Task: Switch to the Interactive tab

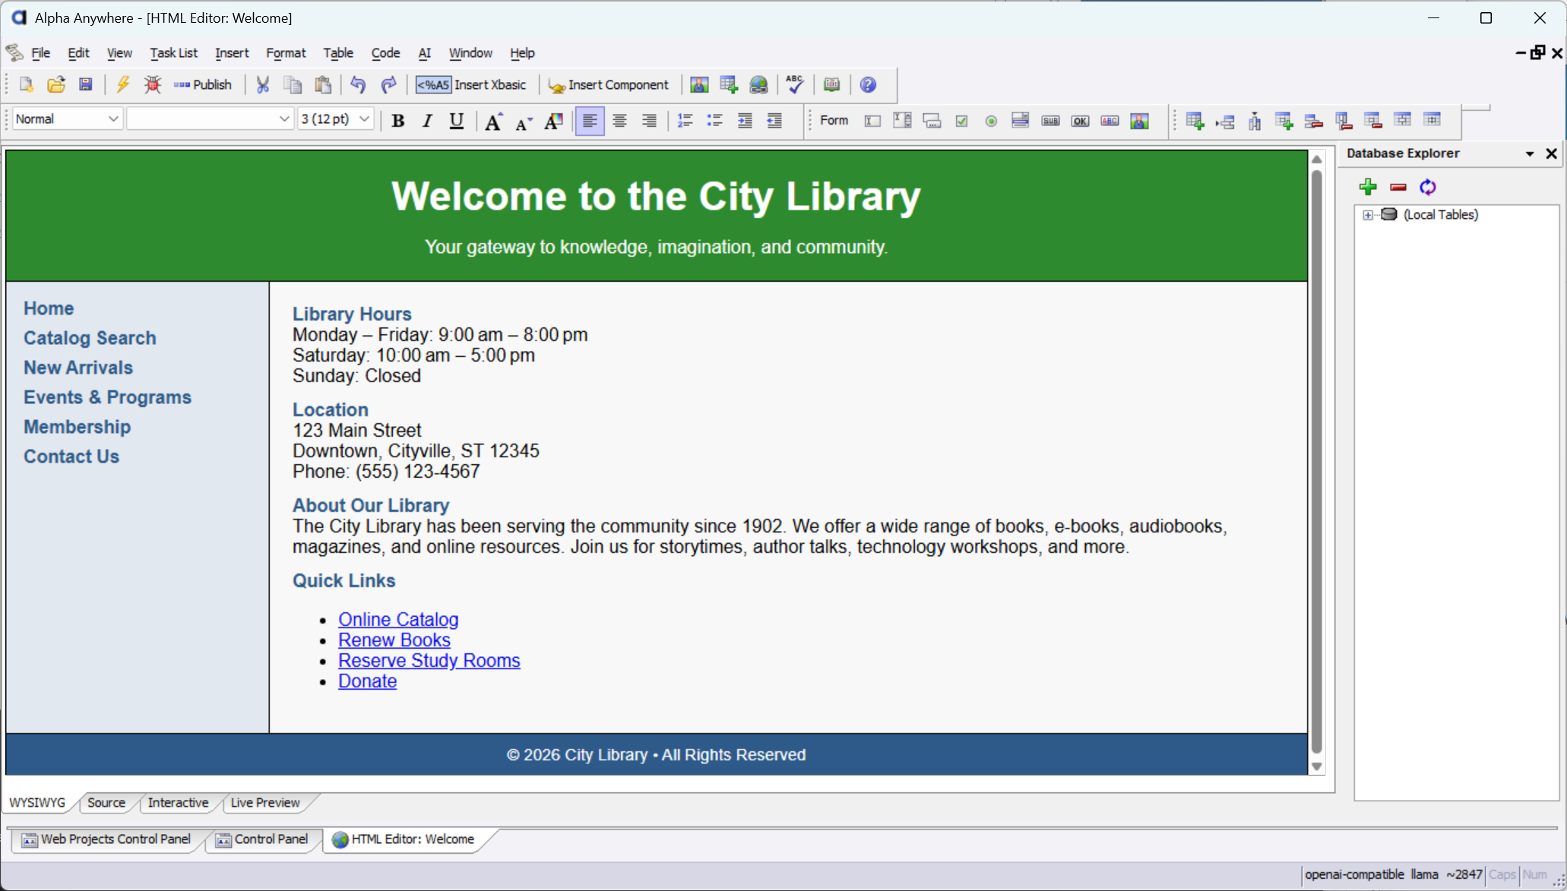Action: point(178,803)
